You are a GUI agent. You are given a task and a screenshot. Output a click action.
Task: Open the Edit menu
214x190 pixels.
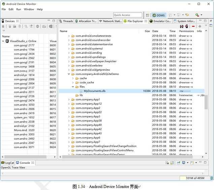pos(11,9)
